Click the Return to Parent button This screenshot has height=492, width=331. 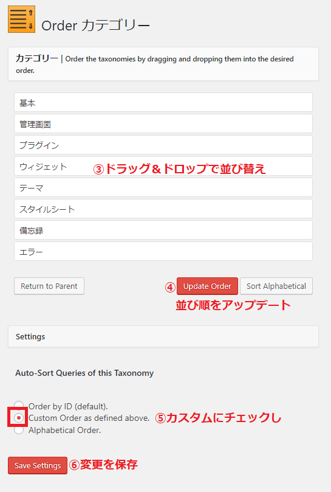(49, 286)
